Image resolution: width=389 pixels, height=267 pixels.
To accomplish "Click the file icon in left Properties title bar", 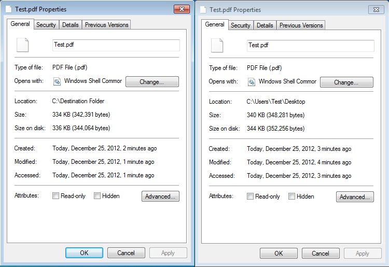I will [x=9, y=9].
